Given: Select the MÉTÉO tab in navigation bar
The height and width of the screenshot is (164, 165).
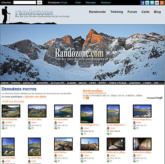Looking at the screenshot, I should tap(102, 83).
